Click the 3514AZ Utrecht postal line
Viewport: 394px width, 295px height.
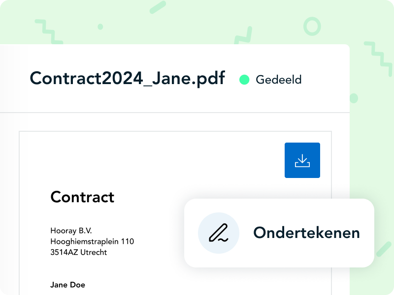78,252
